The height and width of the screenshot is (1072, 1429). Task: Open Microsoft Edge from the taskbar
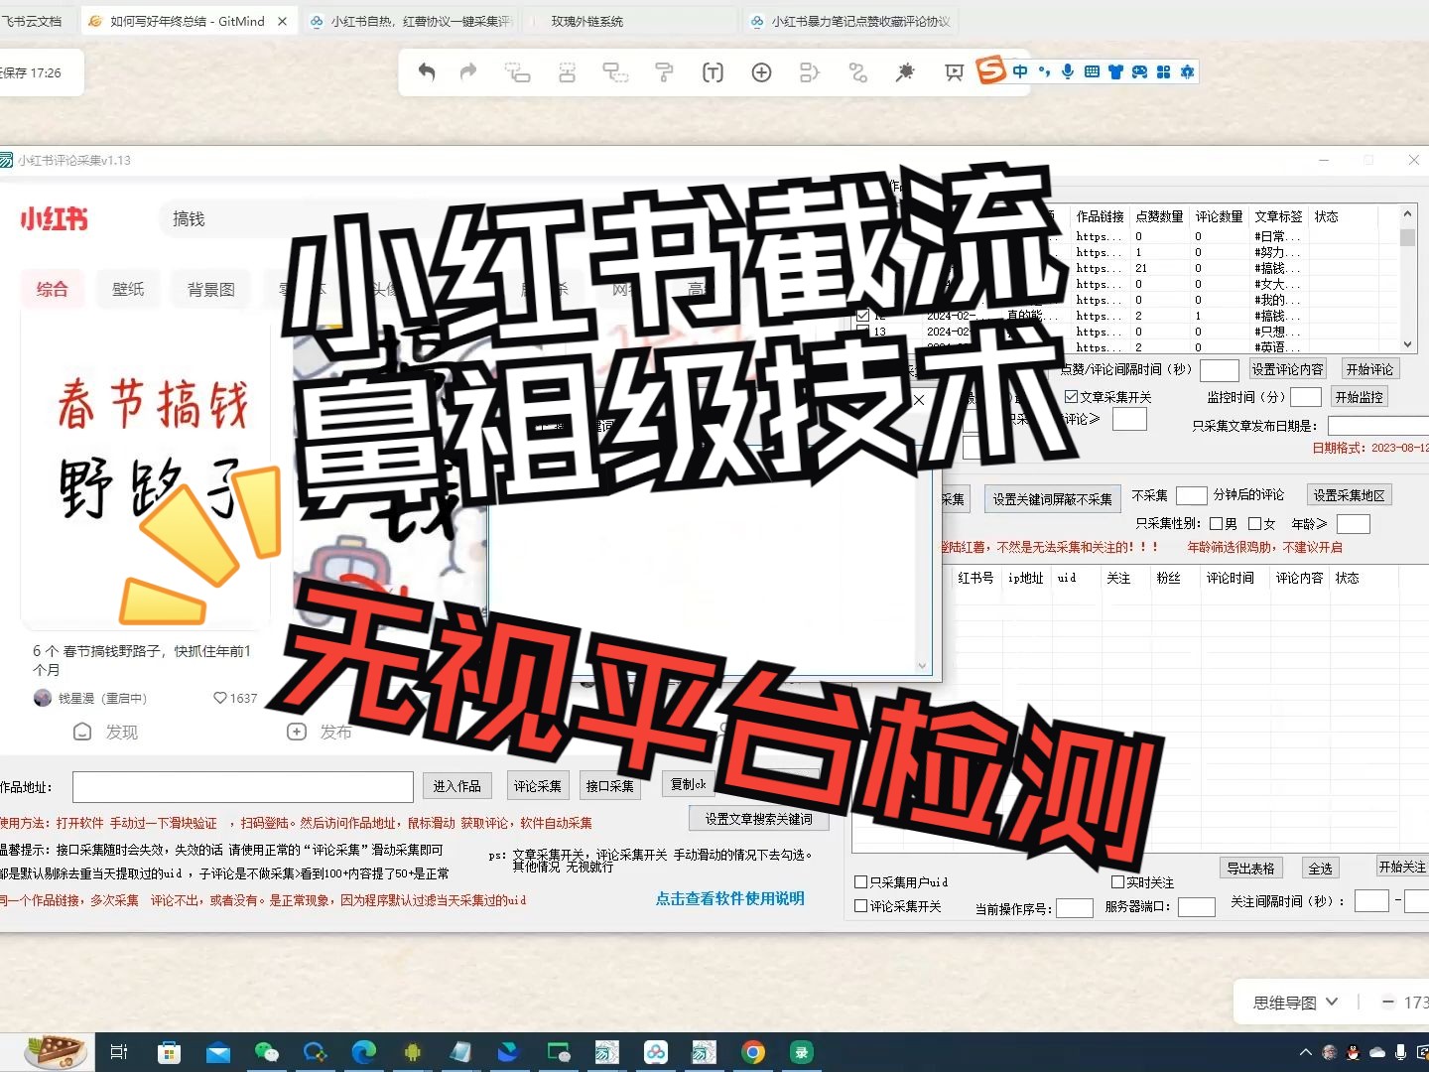pyautogui.click(x=363, y=1052)
